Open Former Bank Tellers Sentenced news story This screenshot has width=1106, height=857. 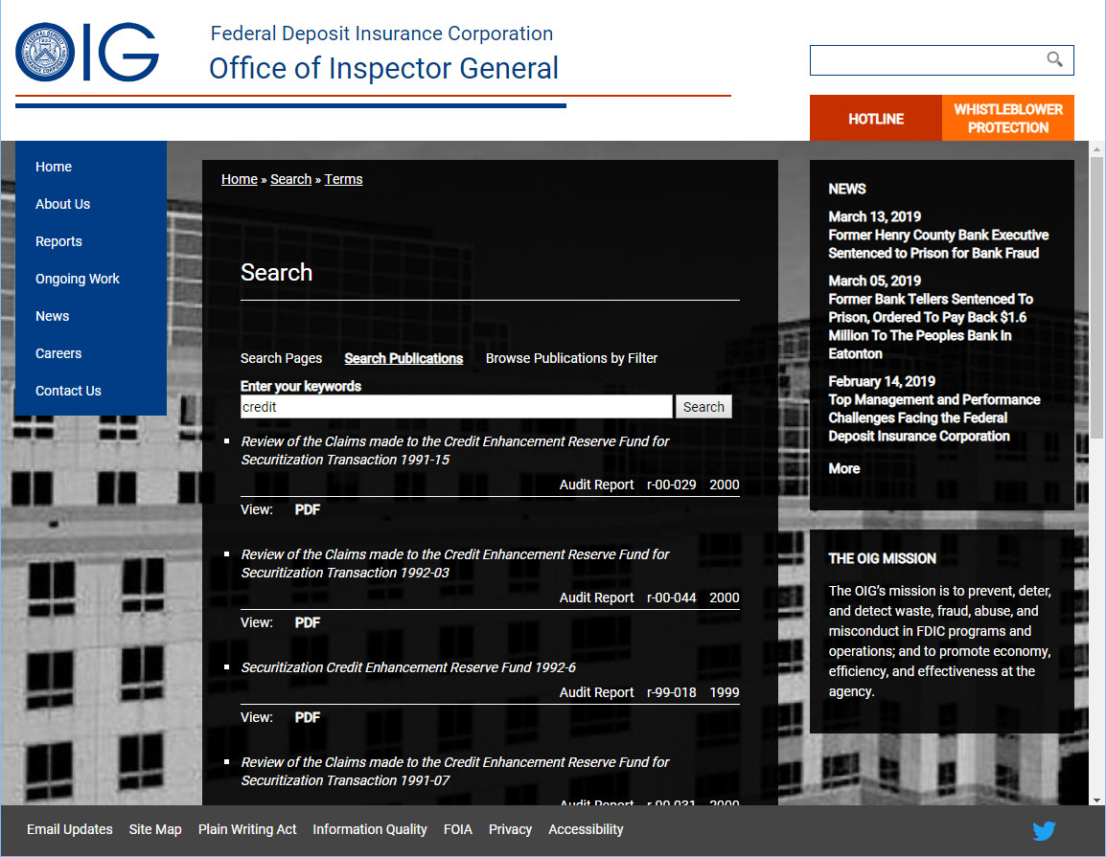(x=931, y=327)
